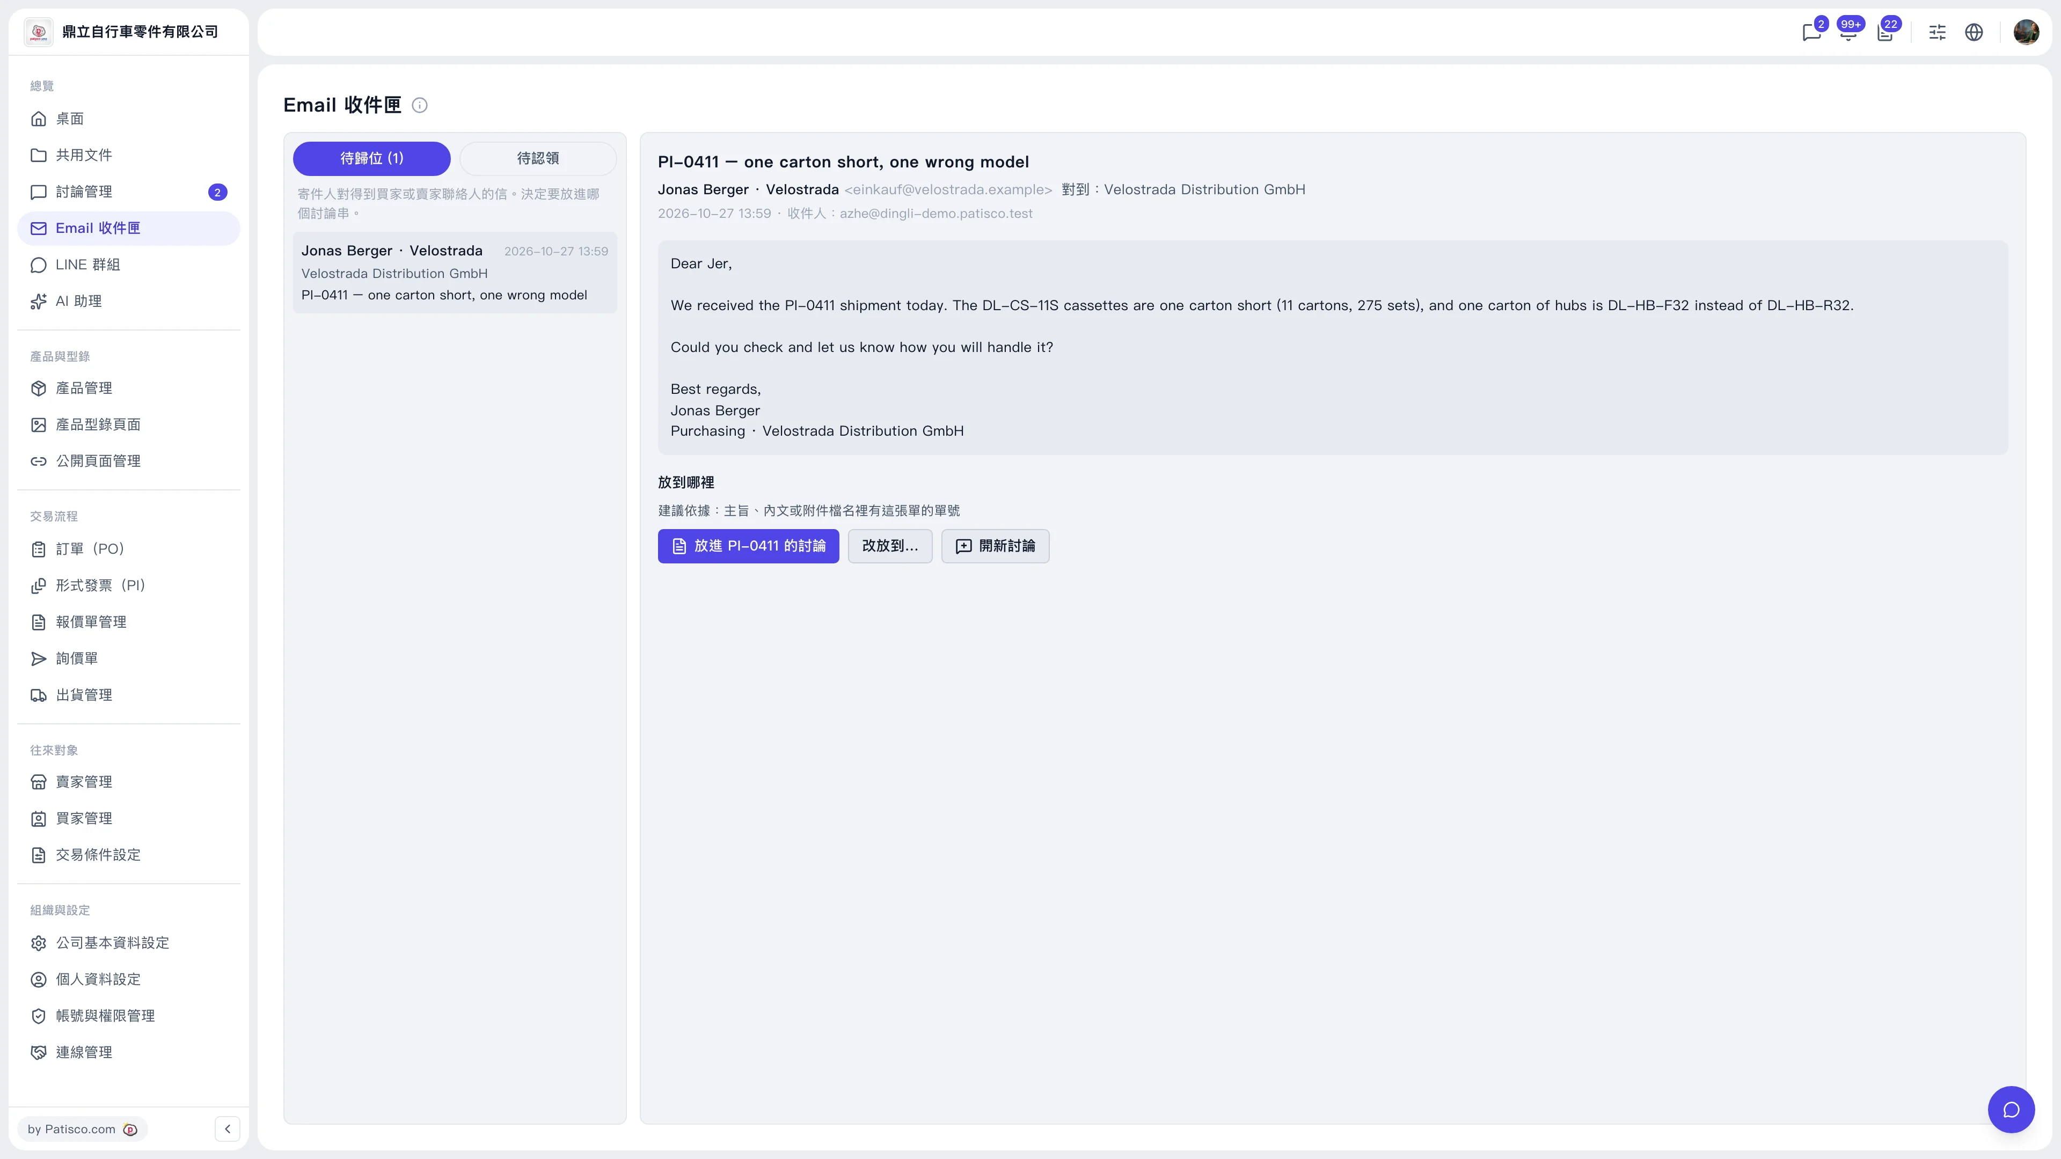2061x1159 pixels.
Task: Open 產品管理 in the sidebar
Action: [129, 388]
